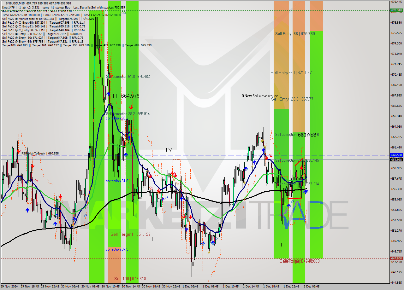Click the '30 Nov 18:45' time axis label
Viewport: 404px width, 290px height.
(x=151, y=287)
